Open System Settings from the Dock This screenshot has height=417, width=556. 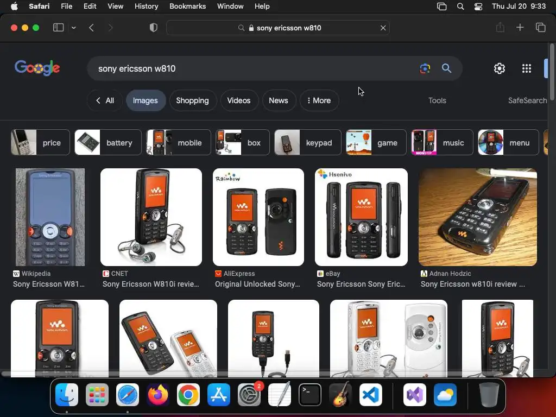[249, 395]
